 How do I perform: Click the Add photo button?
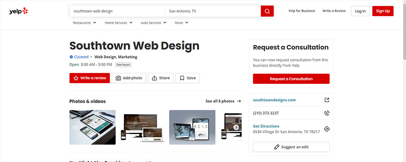[x=129, y=78]
